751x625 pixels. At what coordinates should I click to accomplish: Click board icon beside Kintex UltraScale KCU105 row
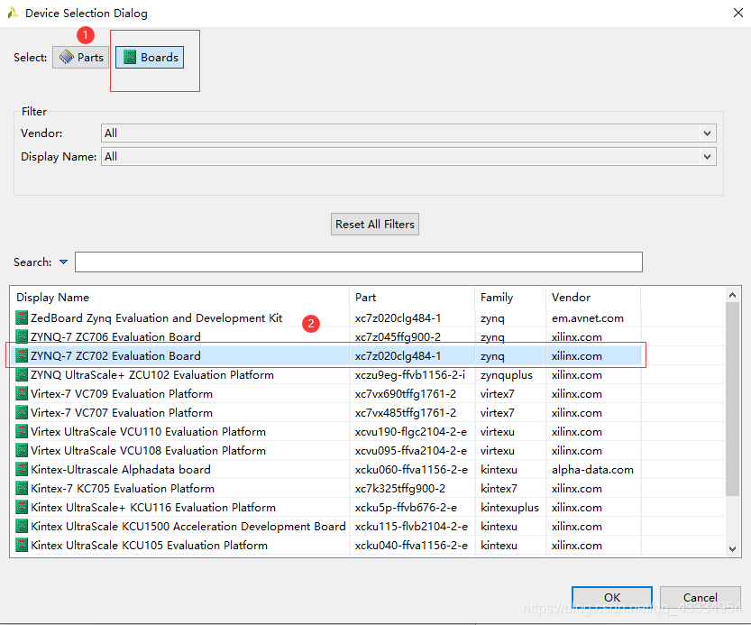click(22, 545)
